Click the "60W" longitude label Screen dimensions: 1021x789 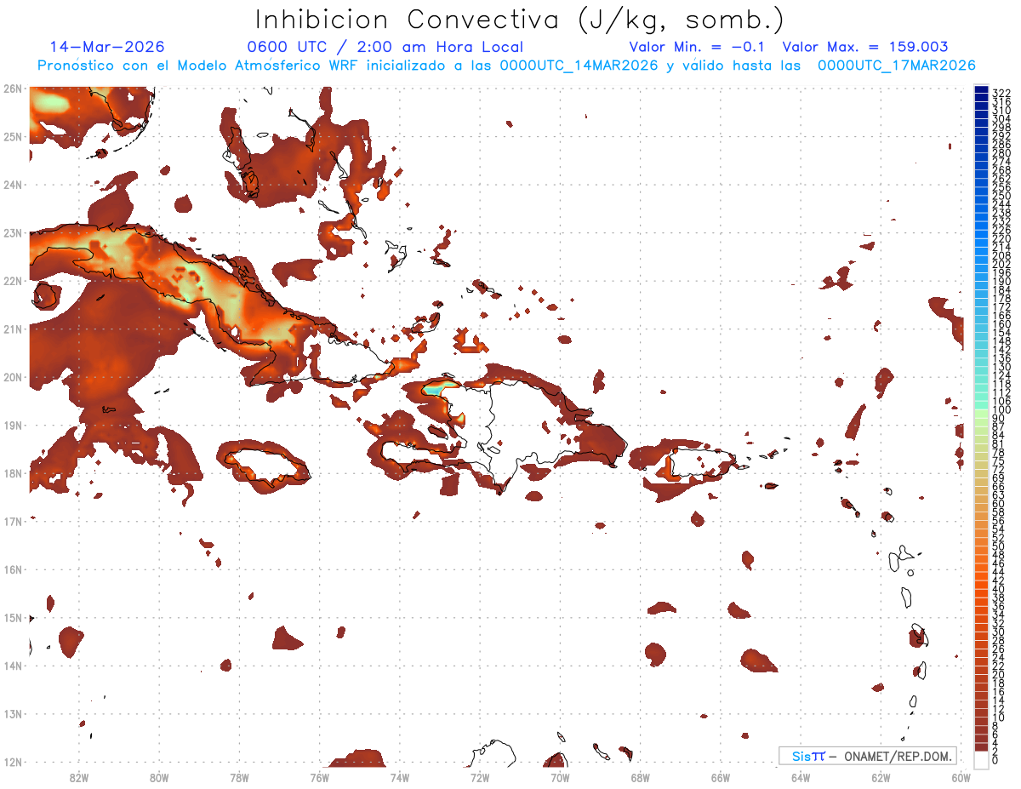coord(961,777)
